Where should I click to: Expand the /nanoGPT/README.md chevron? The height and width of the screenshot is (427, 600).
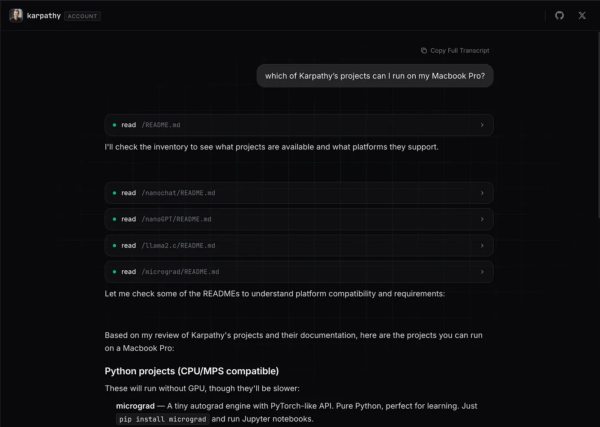482,219
